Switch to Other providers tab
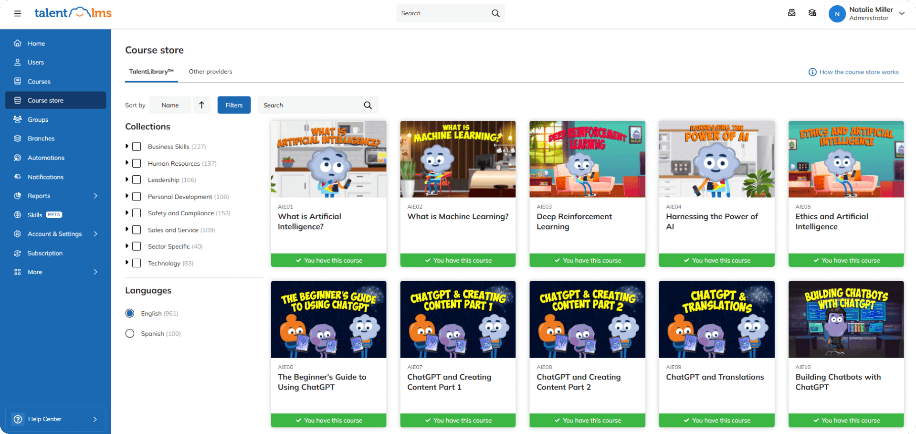 point(211,72)
